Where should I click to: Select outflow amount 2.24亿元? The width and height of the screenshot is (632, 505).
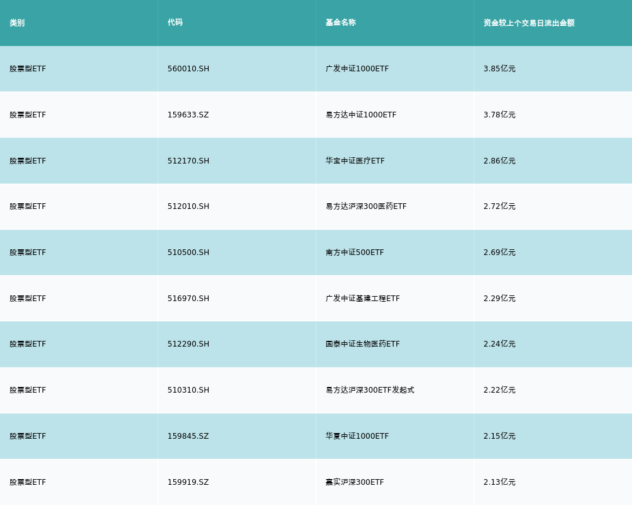click(499, 344)
